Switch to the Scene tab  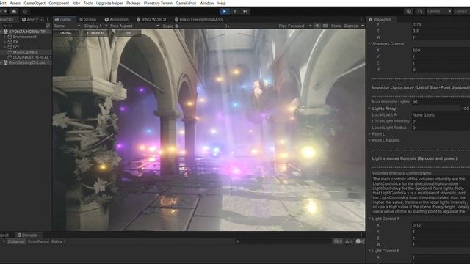tap(88, 20)
